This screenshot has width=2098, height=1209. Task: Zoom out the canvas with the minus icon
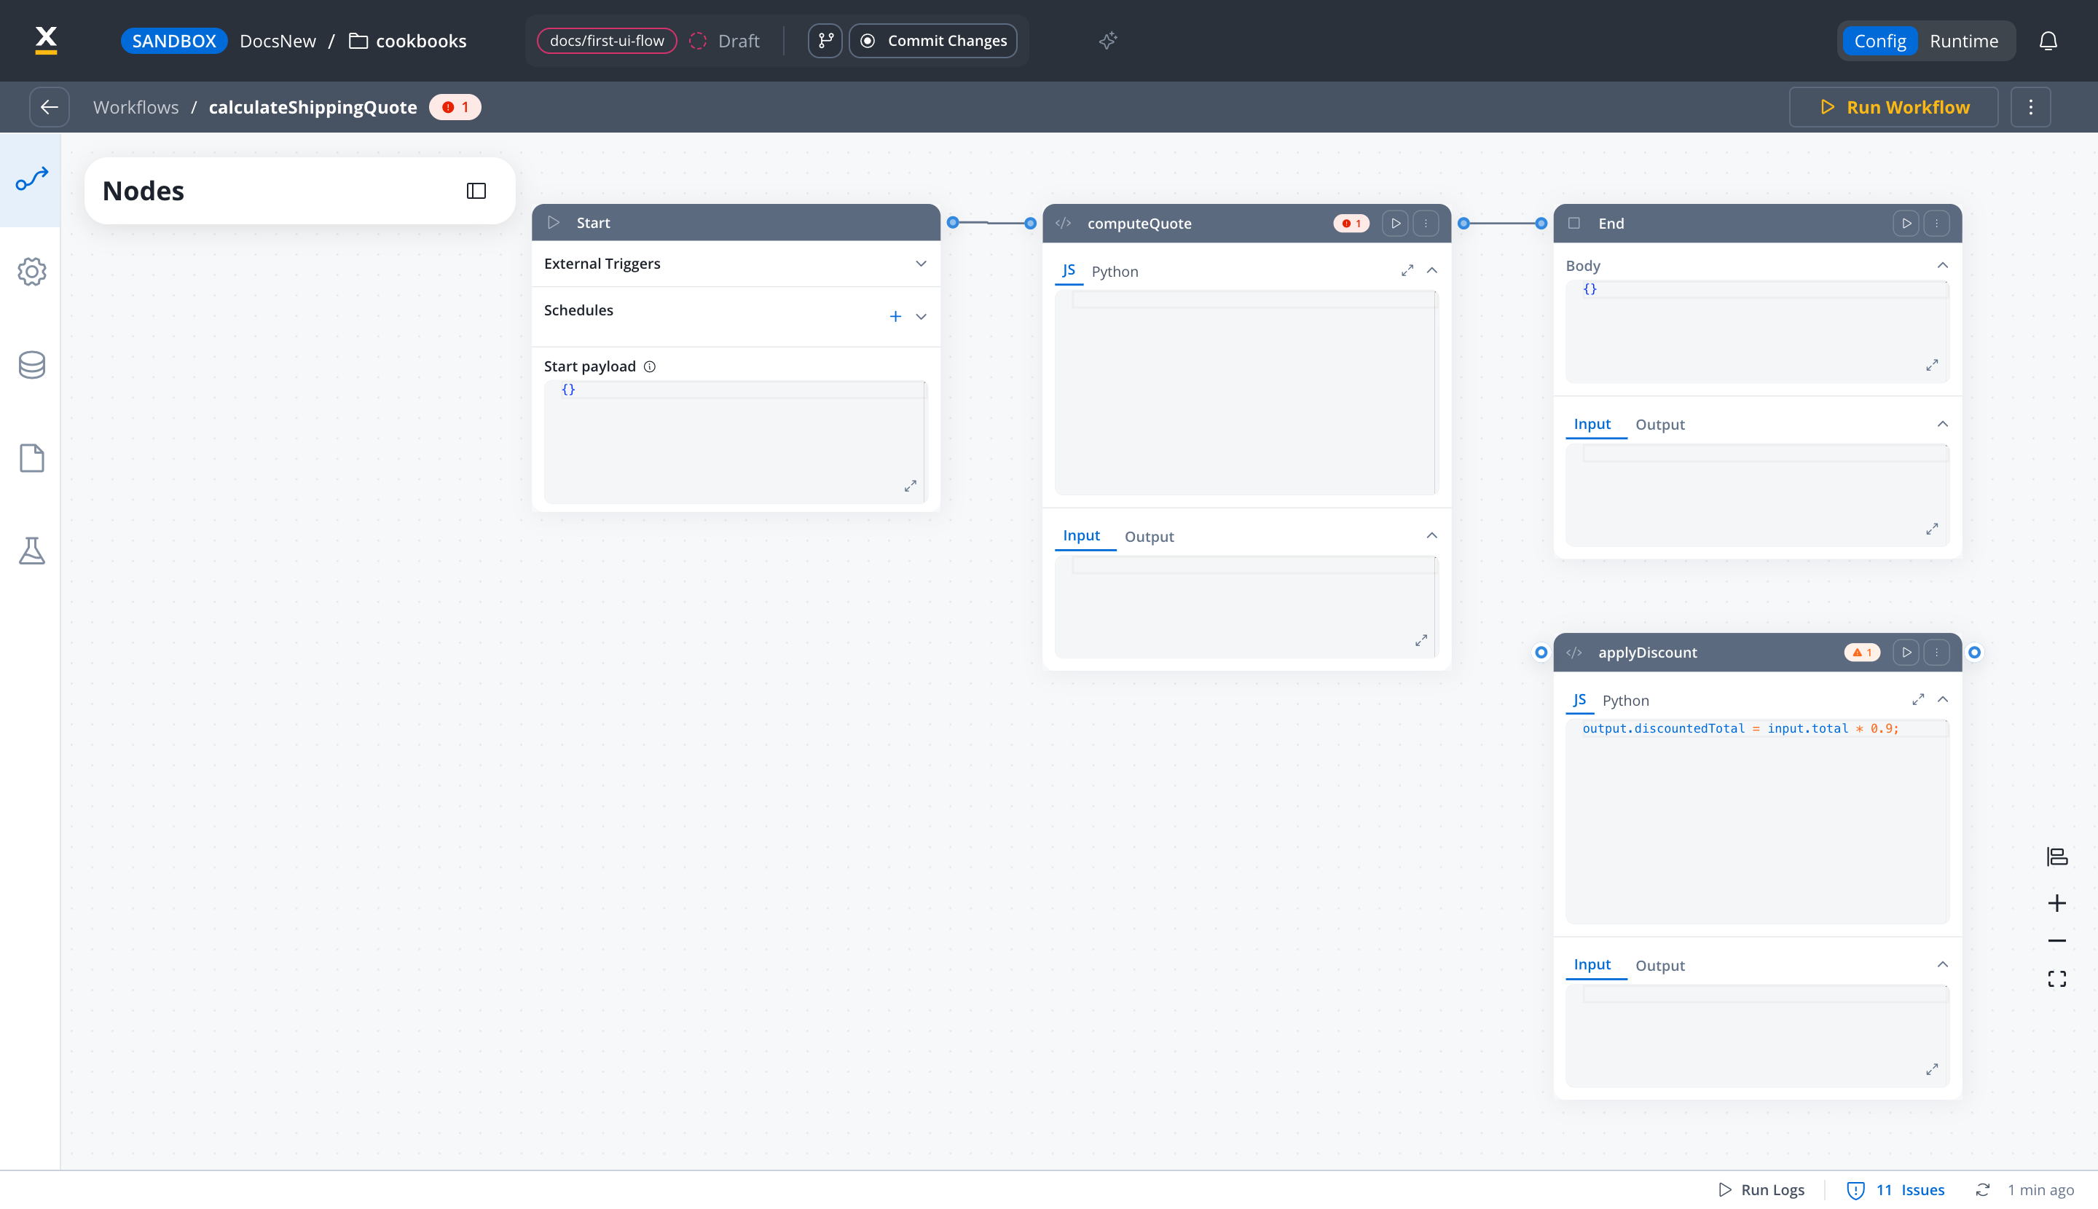click(x=2056, y=941)
